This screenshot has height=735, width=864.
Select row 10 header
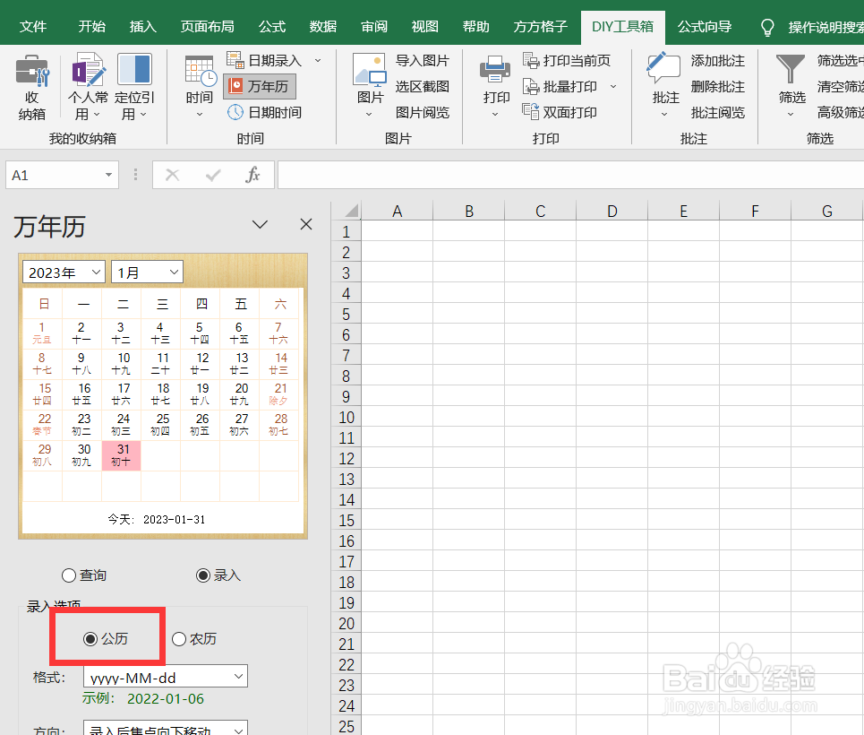pos(346,417)
